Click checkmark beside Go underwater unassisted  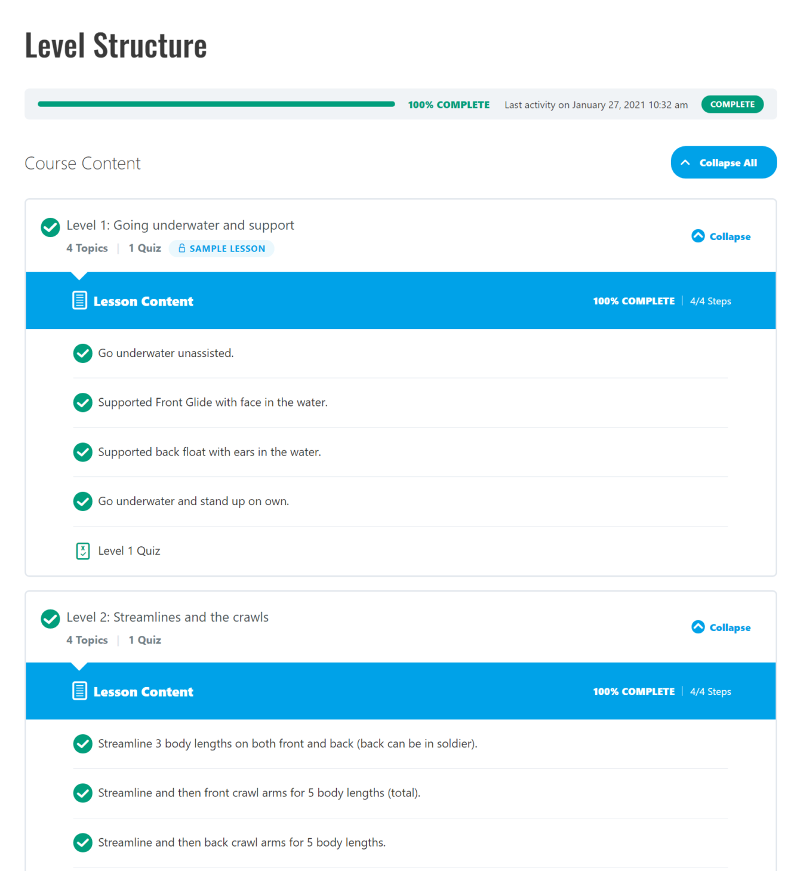tap(83, 353)
